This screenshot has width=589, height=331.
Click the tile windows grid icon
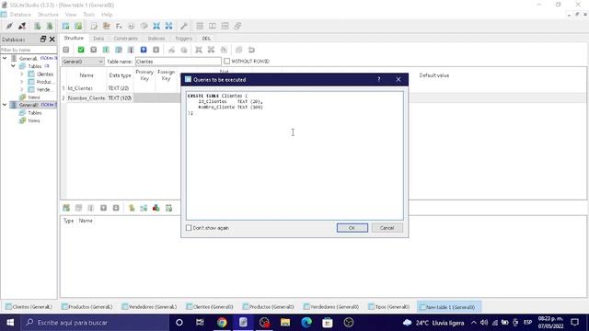[x=200, y=26]
